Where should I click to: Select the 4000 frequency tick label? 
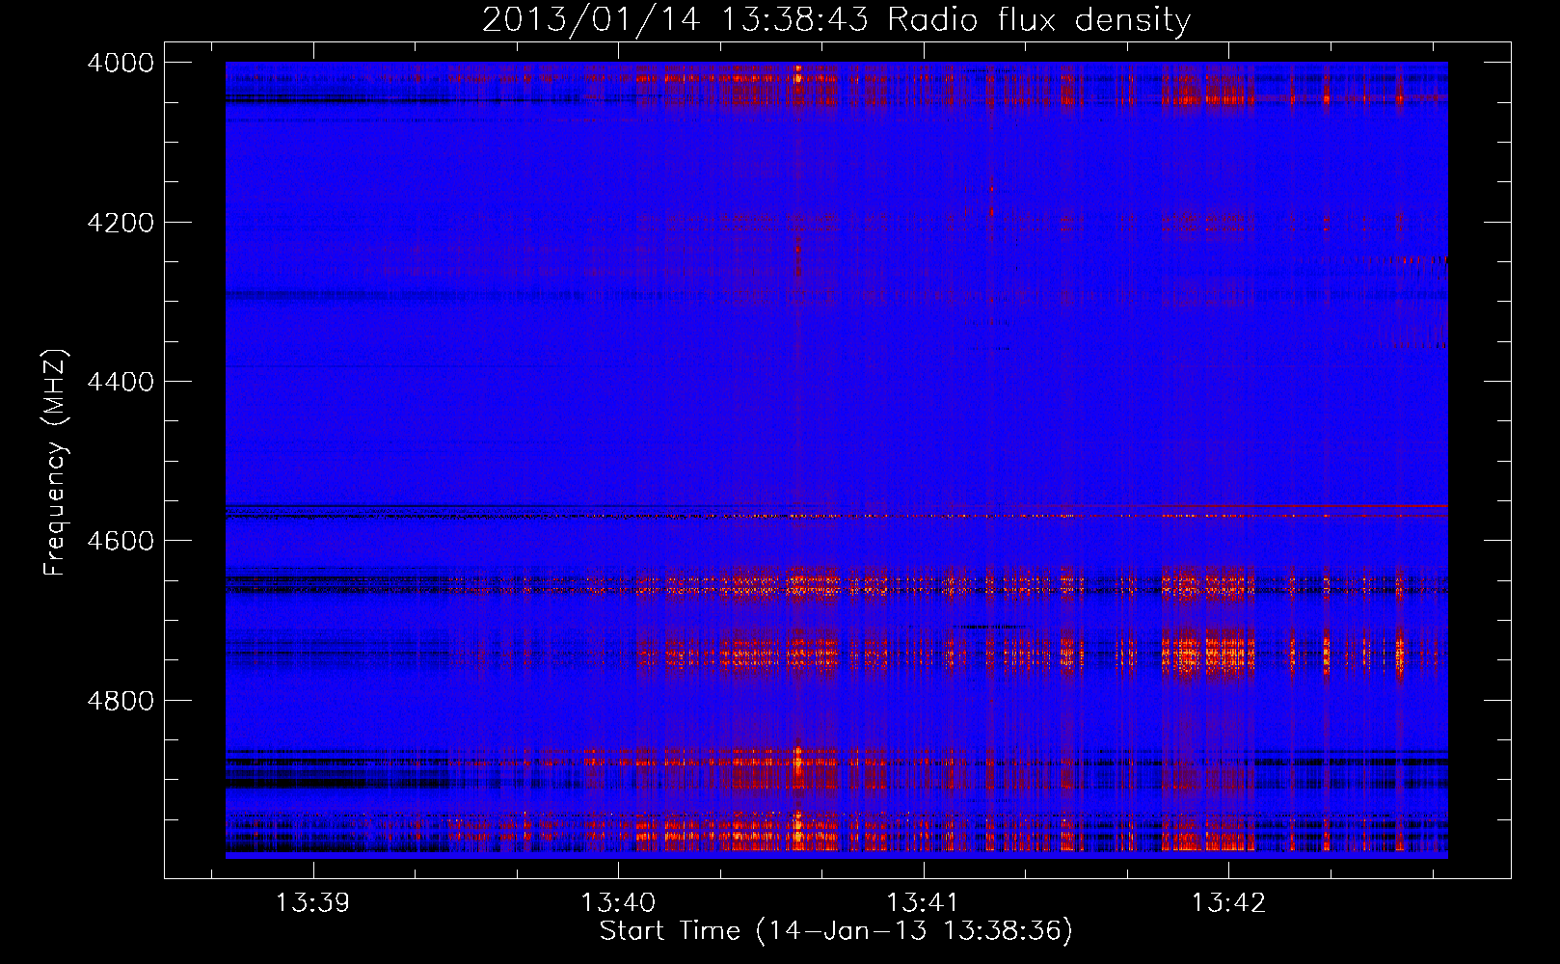(121, 63)
